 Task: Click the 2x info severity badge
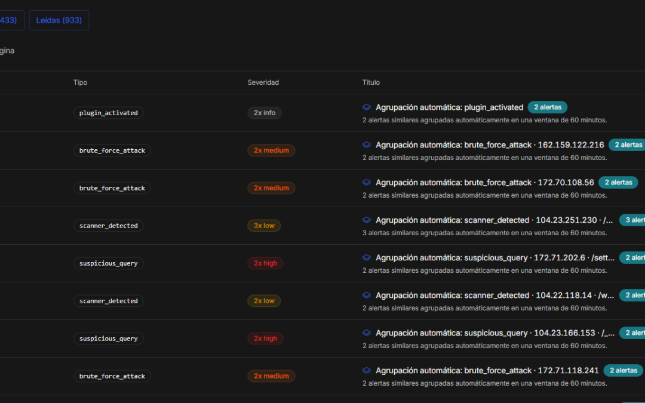[265, 113]
